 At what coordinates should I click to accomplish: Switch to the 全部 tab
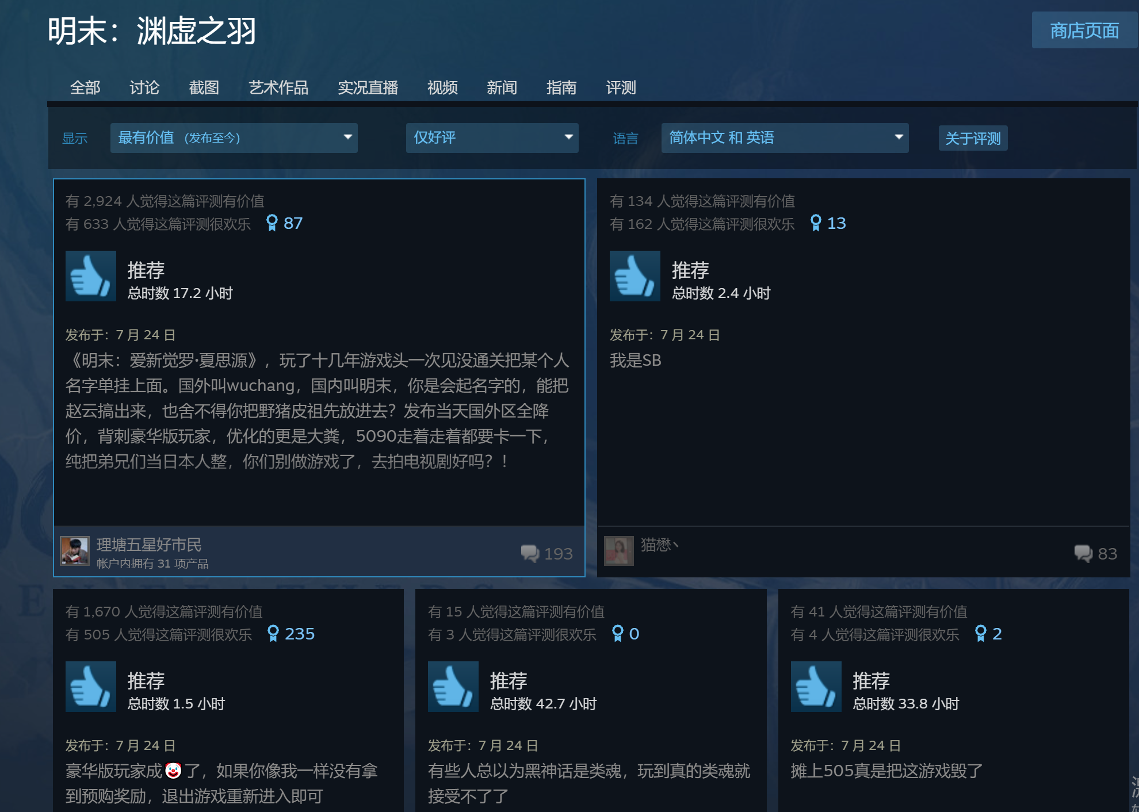85,87
